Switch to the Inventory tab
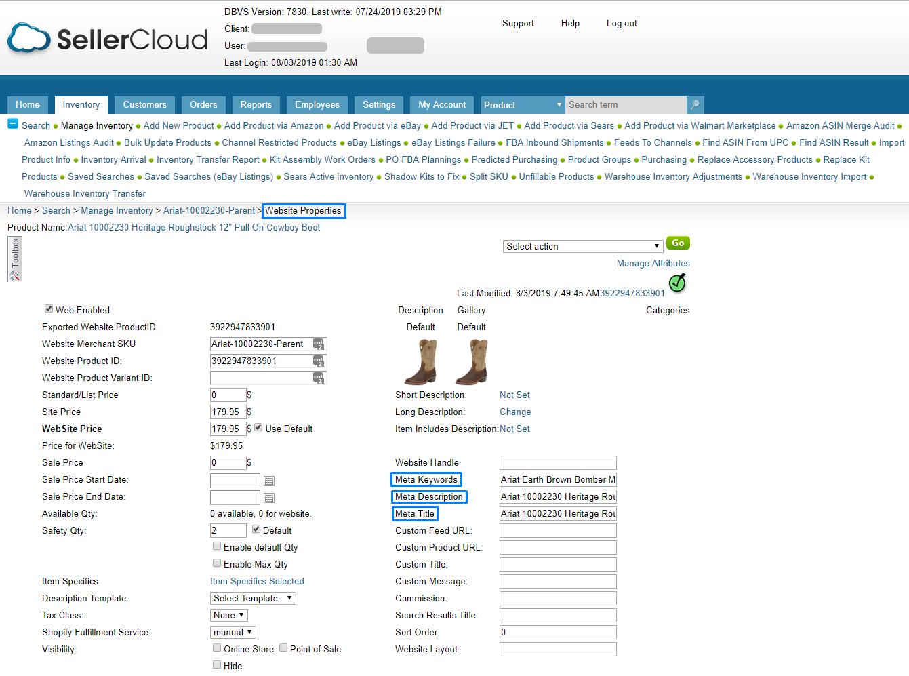This screenshot has width=909, height=676. (x=81, y=105)
